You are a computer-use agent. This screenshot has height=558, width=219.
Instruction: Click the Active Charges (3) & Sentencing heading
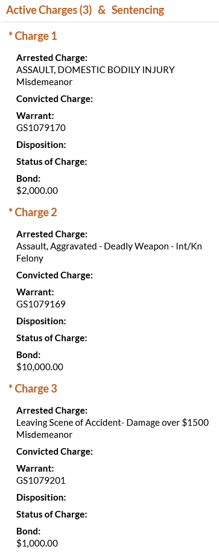[x=85, y=10]
